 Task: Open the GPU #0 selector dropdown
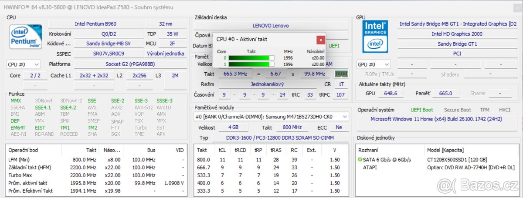[x=374, y=64]
